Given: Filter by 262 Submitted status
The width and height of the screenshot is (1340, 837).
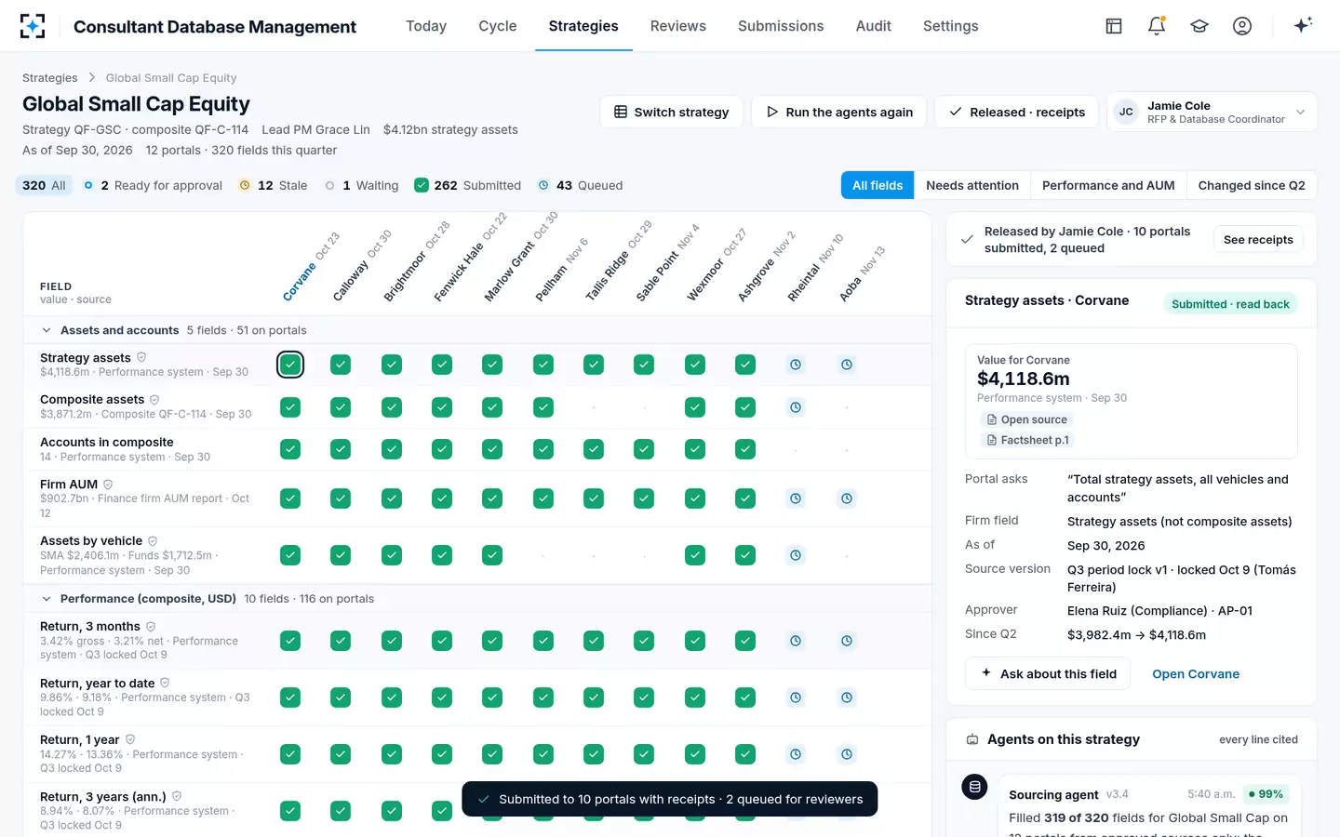Looking at the screenshot, I should click(467, 185).
